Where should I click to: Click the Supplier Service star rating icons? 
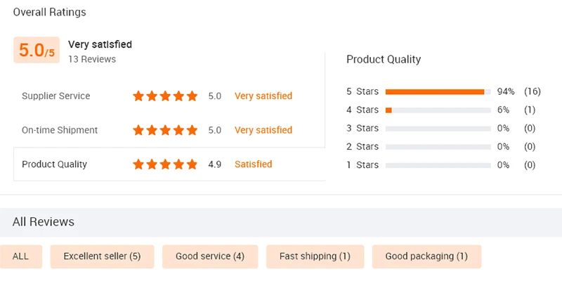[x=165, y=96]
